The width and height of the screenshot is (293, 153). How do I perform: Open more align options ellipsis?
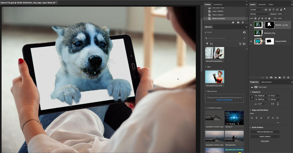(x=278, y=123)
